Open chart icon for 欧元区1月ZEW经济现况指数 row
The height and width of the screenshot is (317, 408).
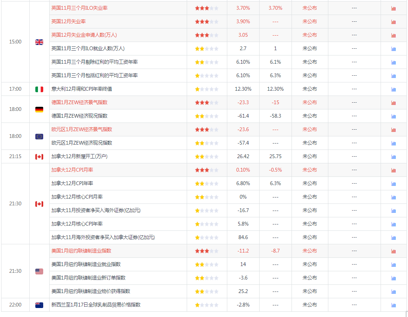(393, 143)
